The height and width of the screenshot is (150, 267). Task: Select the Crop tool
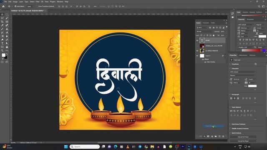[2, 22]
